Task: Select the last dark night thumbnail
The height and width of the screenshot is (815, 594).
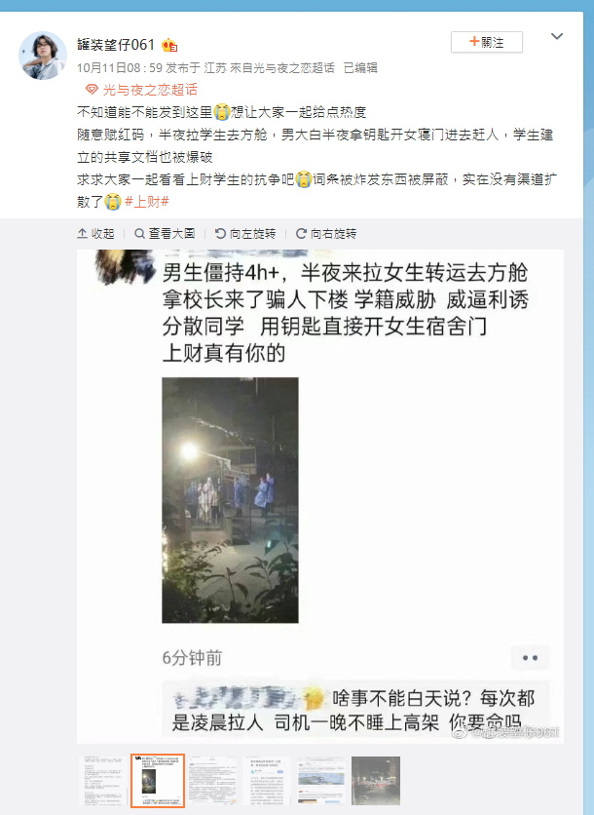Action: point(376,781)
